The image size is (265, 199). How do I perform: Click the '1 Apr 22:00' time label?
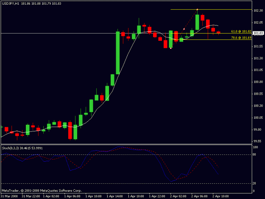(x=157, y=196)
